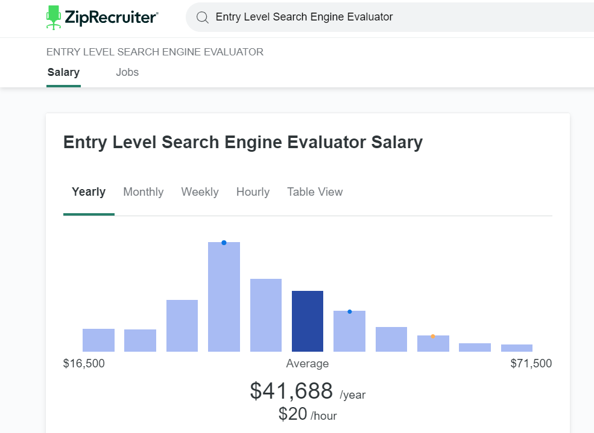This screenshot has width=594, height=433.
Task: Click the orange dot on the chart
Action: tap(433, 336)
